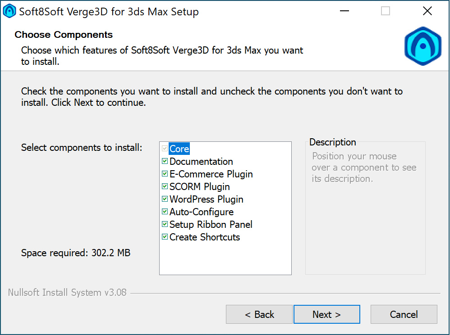
Task: Click the 'Select components to install:' label
Action: click(x=82, y=148)
